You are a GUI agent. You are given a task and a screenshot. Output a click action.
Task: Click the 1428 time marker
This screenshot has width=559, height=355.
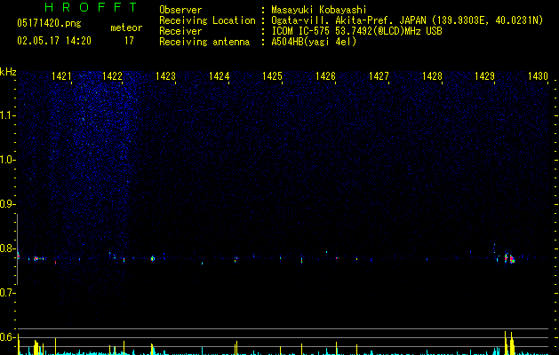point(432,76)
